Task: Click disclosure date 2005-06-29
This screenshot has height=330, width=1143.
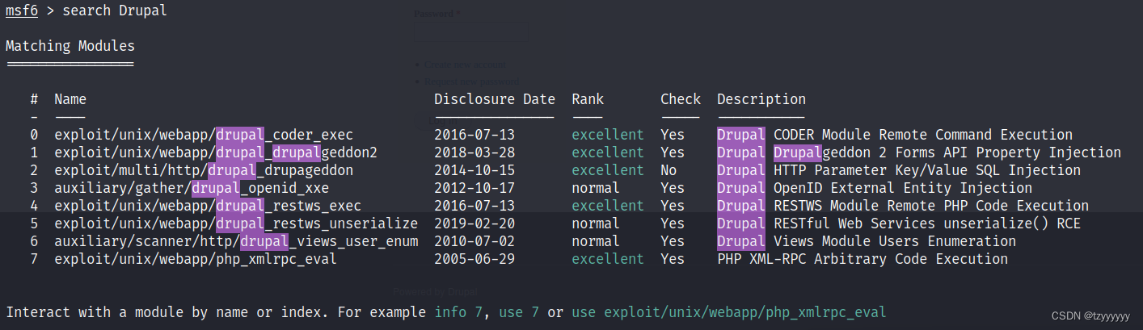Action: (x=474, y=259)
